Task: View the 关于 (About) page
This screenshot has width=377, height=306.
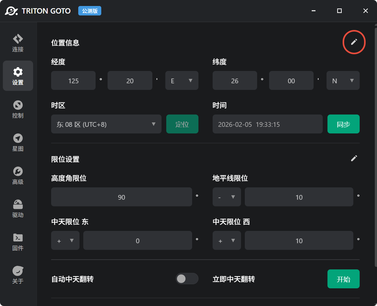Action: 18,274
